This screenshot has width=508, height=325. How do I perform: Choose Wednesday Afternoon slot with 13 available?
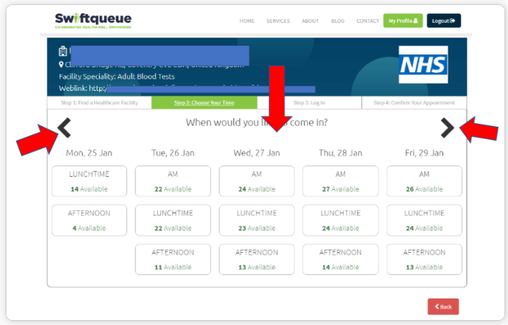(x=256, y=259)
